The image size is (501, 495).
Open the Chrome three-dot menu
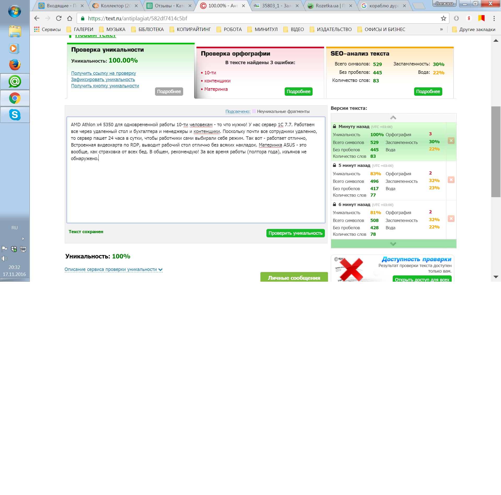(494, 18)
